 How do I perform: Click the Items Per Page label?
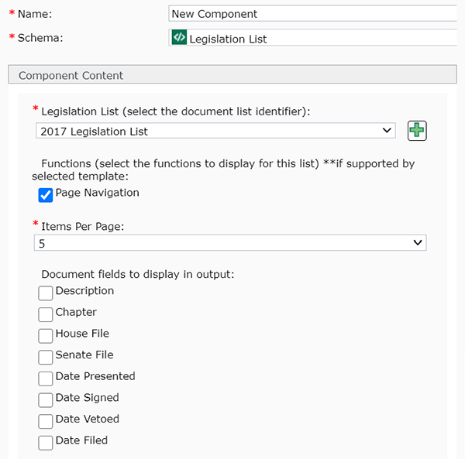[x=83, y=225]
